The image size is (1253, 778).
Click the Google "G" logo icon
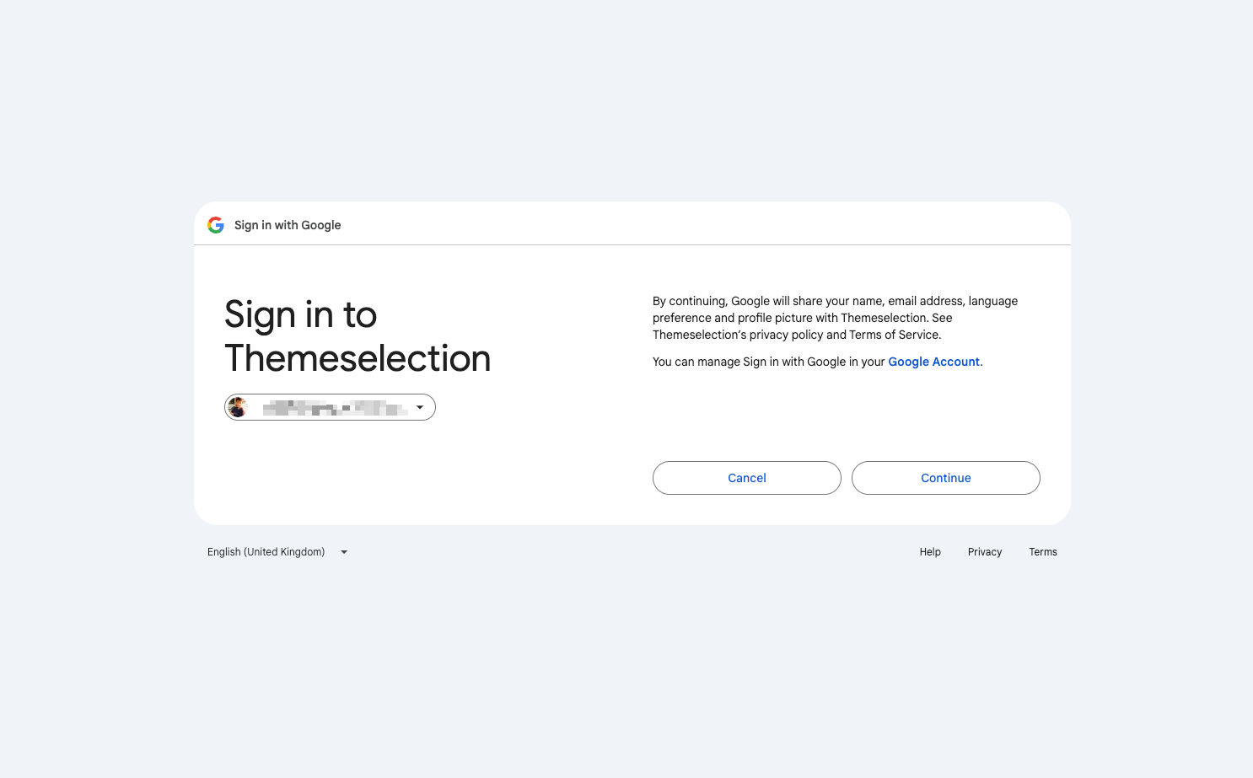pyautogui.click(x=216, y=225)
